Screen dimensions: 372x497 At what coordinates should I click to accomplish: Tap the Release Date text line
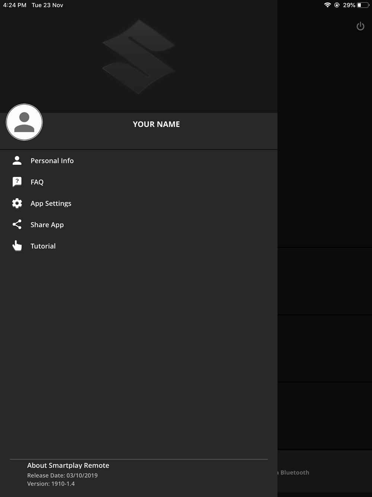click(62, 475)
